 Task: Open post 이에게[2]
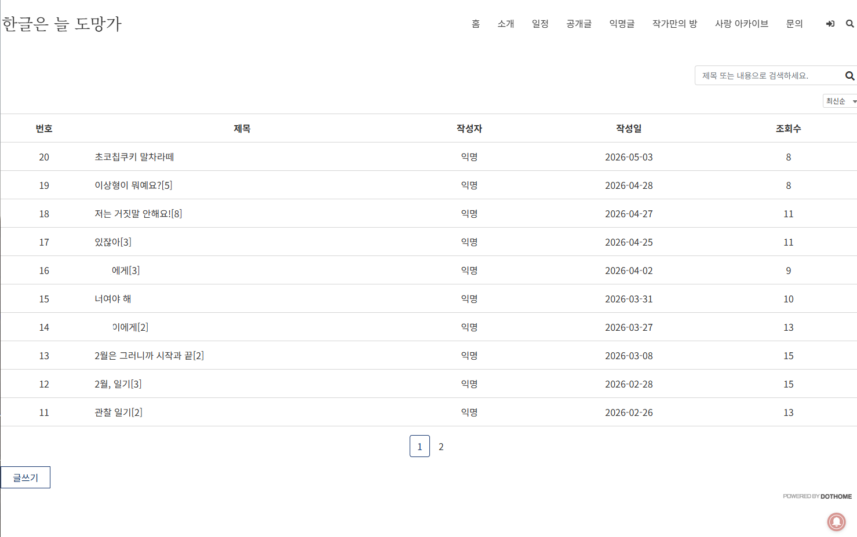click(130, 327)
